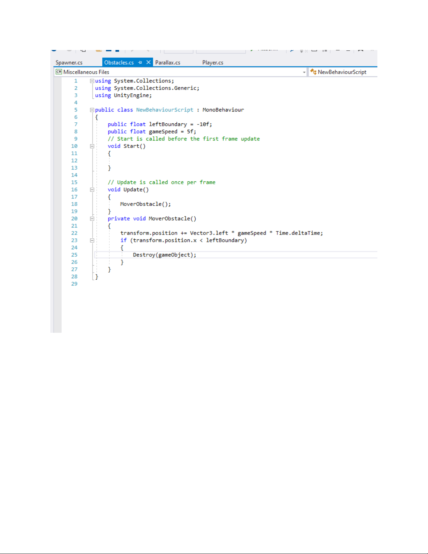Collapse the Update() method
428x554 pixels.
[92, 190]
